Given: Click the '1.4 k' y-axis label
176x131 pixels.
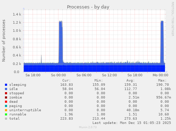Looking at the screenshot, I should [17, 14].
